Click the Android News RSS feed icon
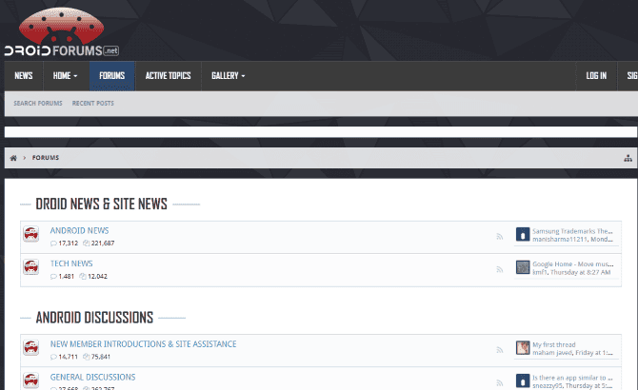638x390 pixels. 500,237
